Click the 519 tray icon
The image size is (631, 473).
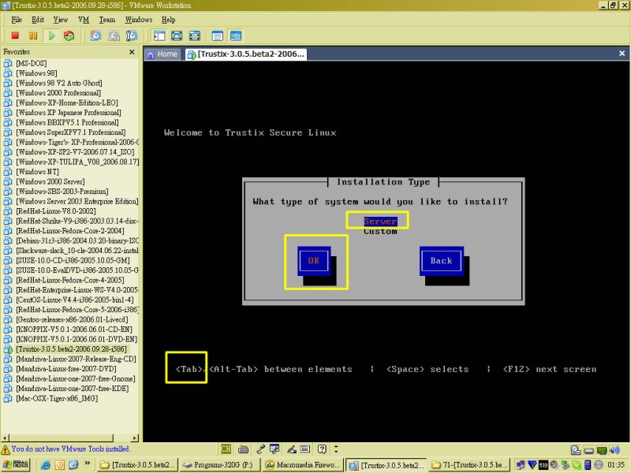click(x=543, y=465)
